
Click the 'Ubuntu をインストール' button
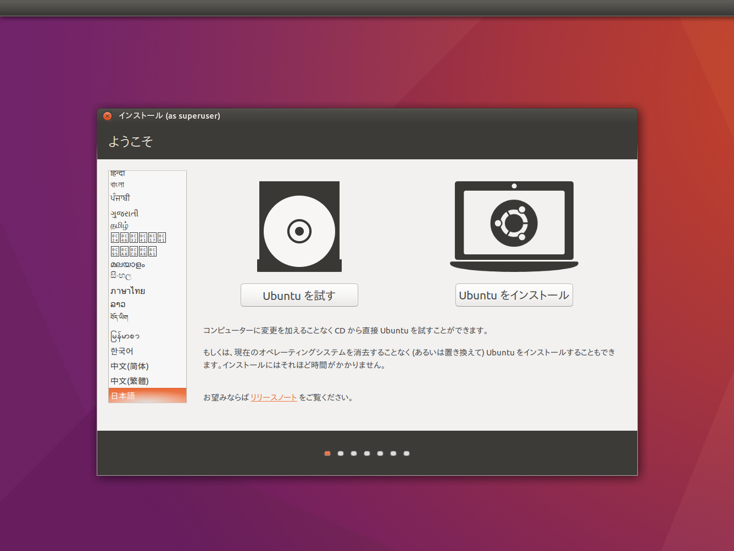point(514,295)
